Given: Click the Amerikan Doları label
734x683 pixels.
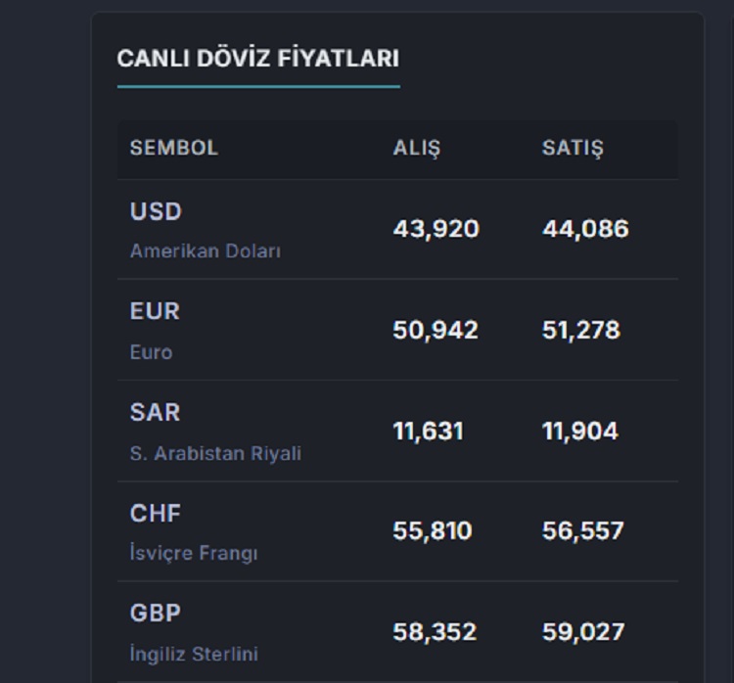Looking at the screenshot, I should coord(206,251).
